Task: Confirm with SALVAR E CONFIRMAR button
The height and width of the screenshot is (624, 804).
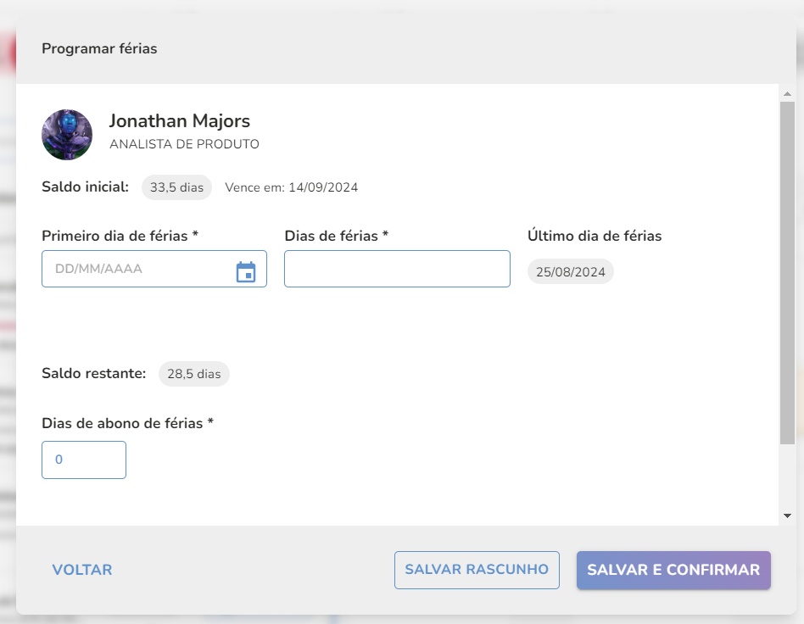Action: click(673, 570)
